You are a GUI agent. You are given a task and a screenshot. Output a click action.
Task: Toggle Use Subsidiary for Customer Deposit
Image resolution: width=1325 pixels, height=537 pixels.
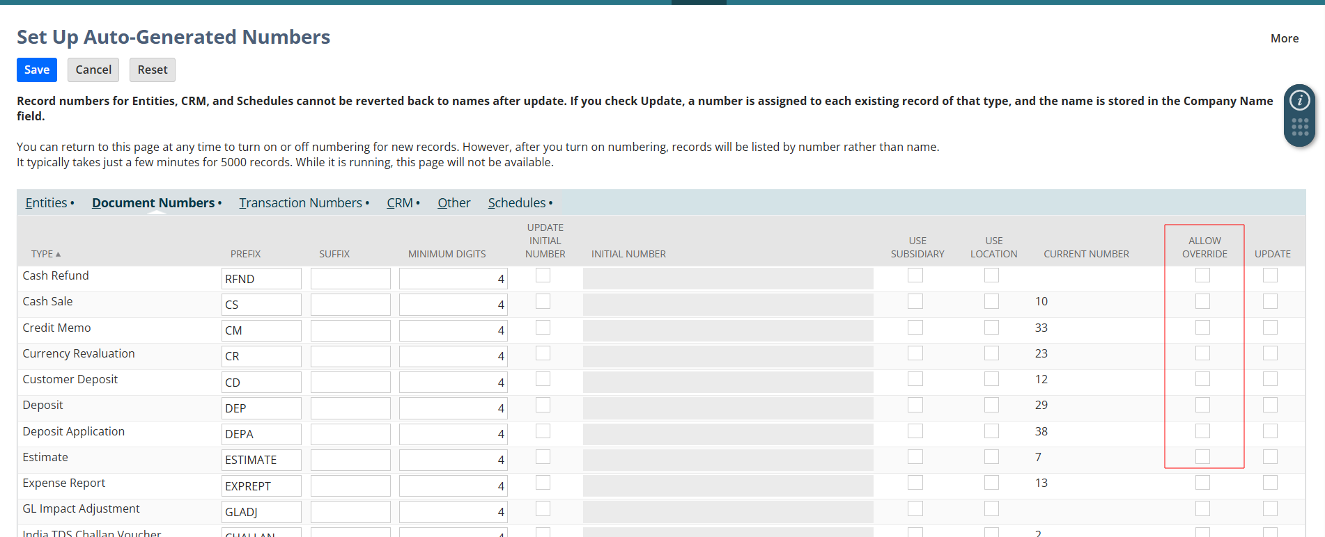pos(915,379)
